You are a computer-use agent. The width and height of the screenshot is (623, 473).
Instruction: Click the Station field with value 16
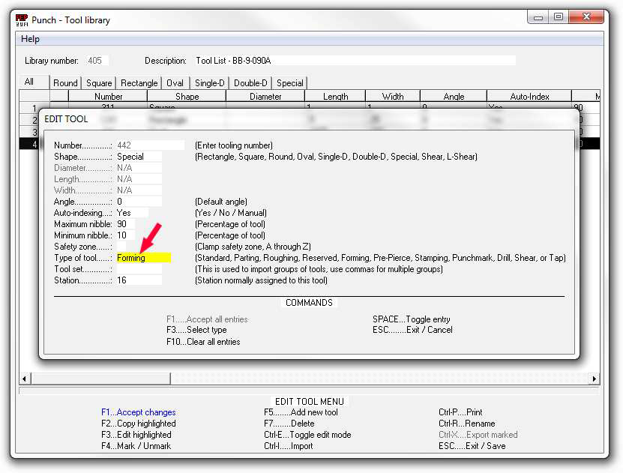coord(138,280)
